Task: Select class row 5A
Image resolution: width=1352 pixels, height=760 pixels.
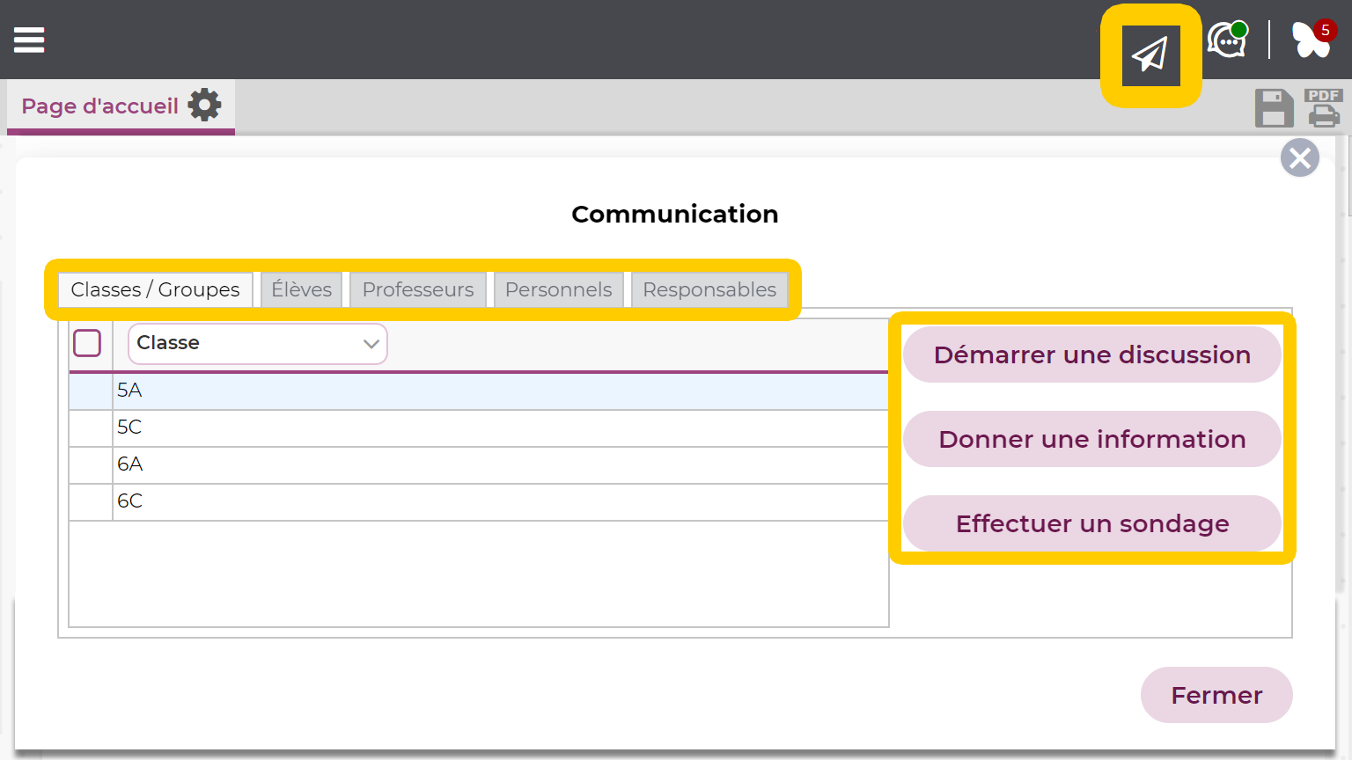Action: 479,391
